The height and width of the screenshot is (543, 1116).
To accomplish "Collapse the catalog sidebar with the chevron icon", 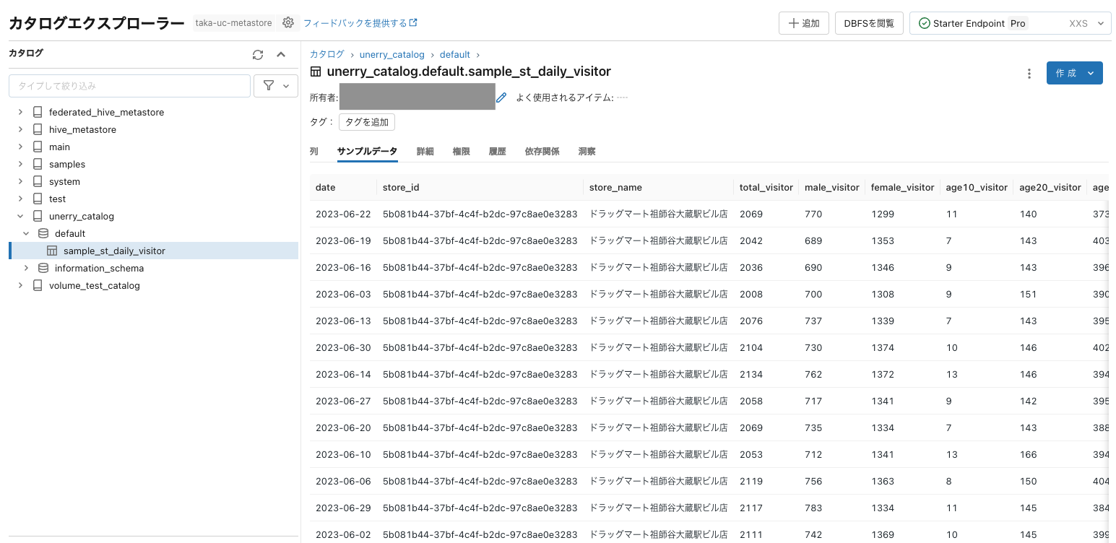I will (x=281, y=54).
